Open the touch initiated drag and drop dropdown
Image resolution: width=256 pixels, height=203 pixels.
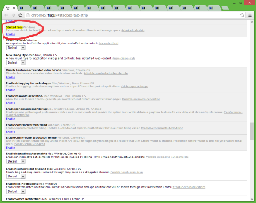point(16,176)
